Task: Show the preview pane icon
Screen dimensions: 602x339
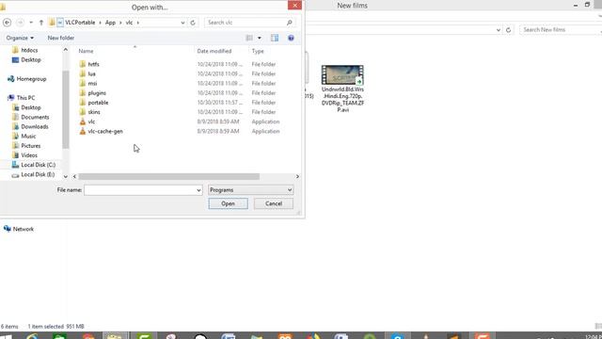Action: coord(275,38)
